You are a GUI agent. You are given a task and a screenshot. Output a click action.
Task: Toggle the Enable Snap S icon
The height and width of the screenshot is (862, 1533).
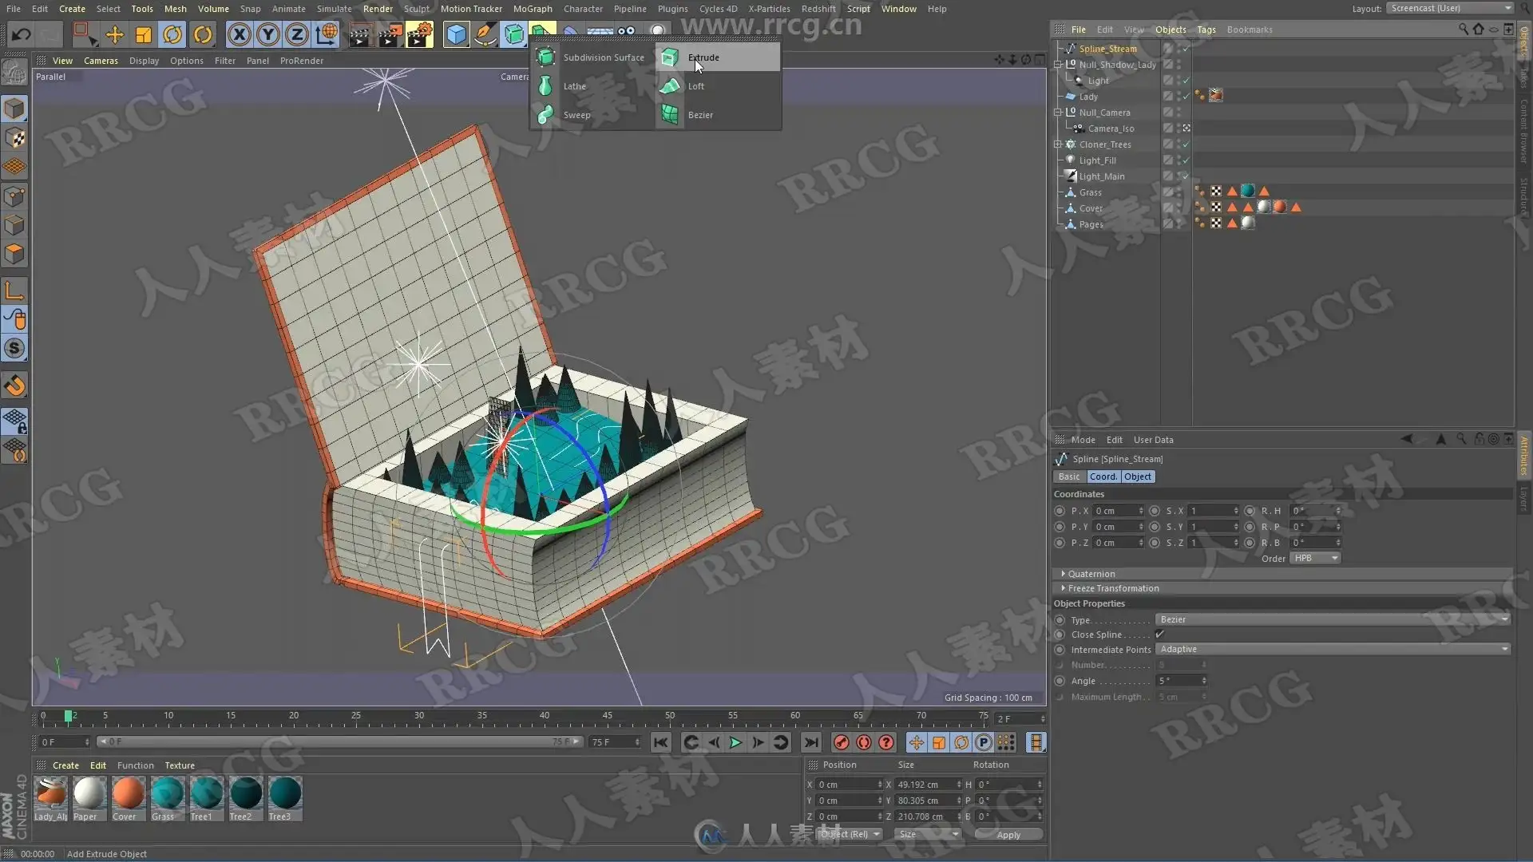[x=14, y=349]
